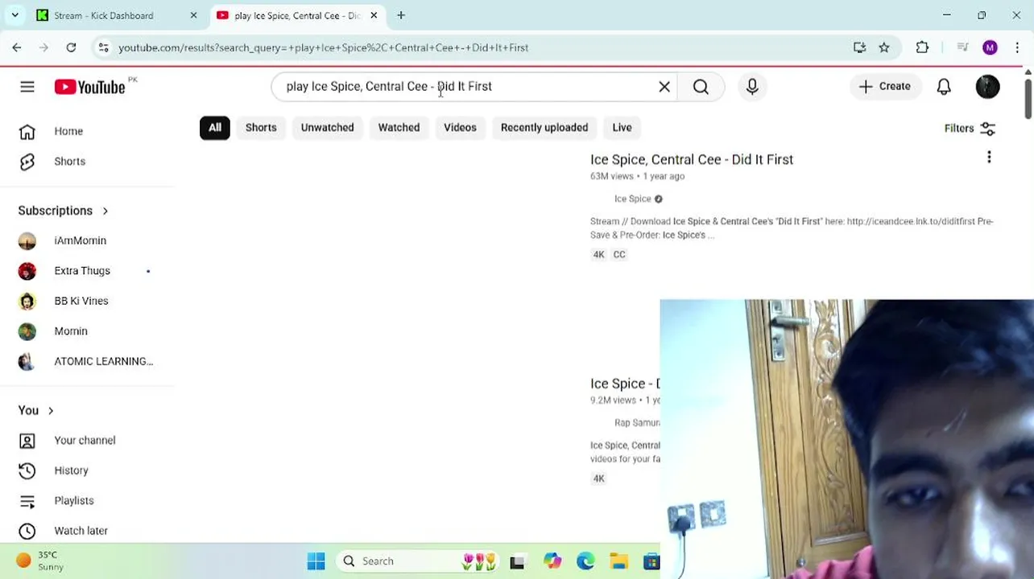Close the YouTube Ice Spice tab
1034x579 pixels.
click(x=374, y=15)
